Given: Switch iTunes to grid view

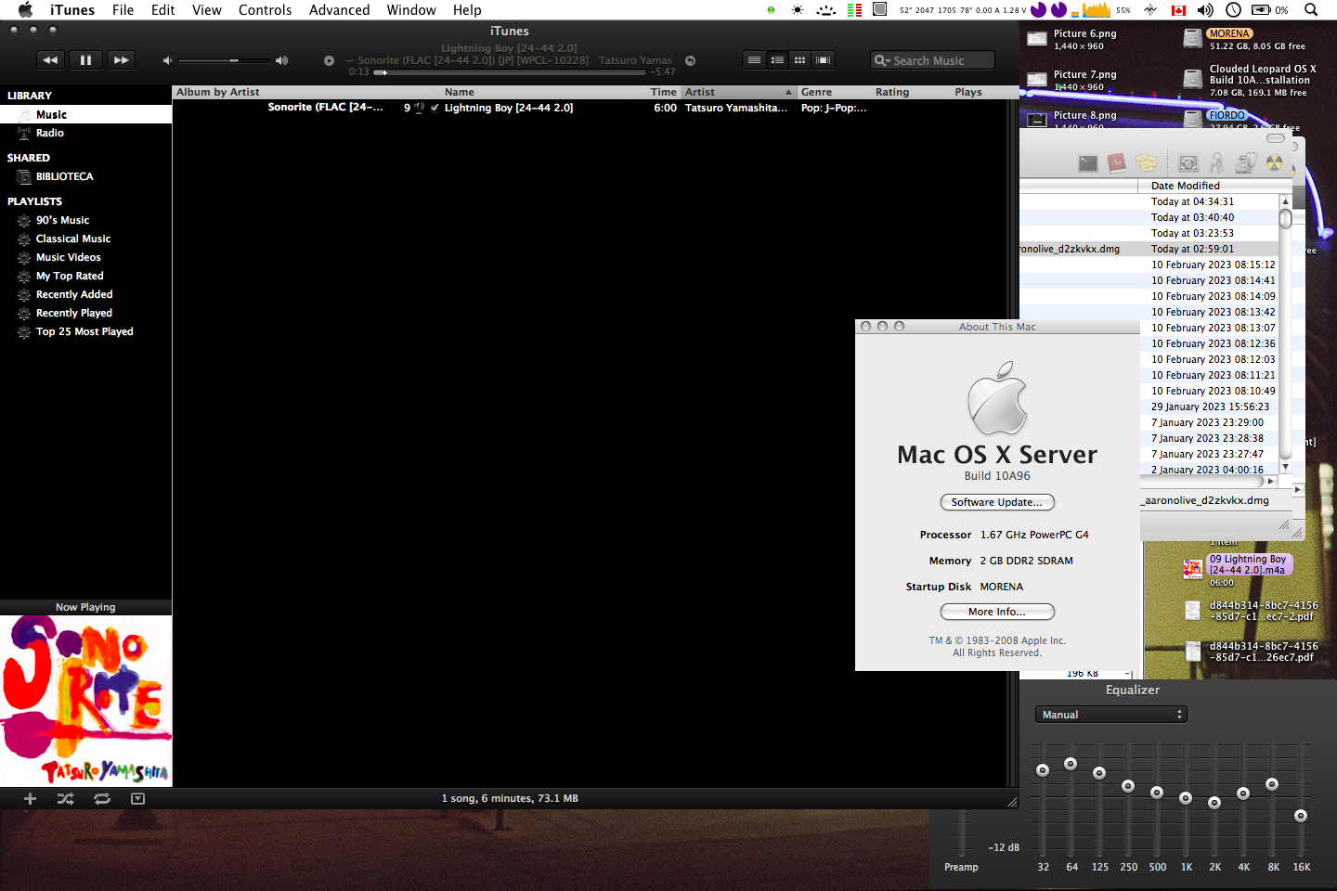Looking at the screenshot, I should pyautogui.click(x=799, y=60).
